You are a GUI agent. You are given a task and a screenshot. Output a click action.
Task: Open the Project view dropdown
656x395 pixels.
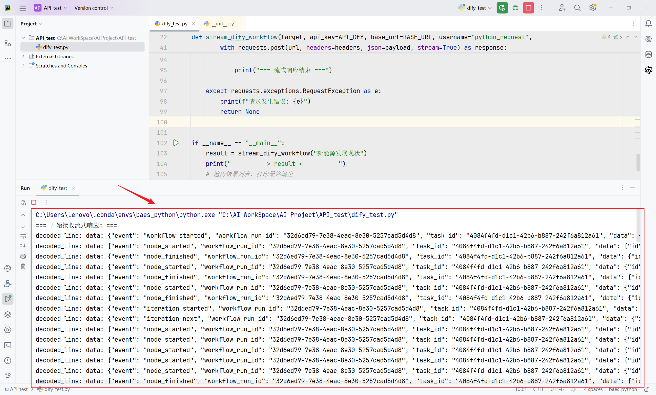click(31, 24)
